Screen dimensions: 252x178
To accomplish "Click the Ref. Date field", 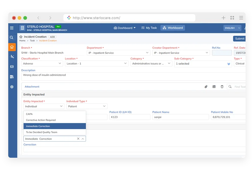I will 240,53.
